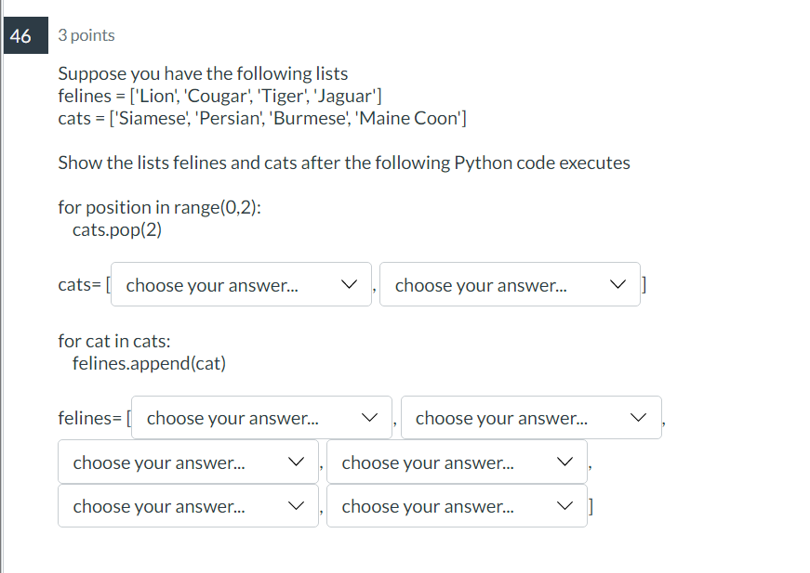Screen dimensions: 810x573
Task: Click the chevron on the fourth felines dropdown
Action: tap(565, 462)
